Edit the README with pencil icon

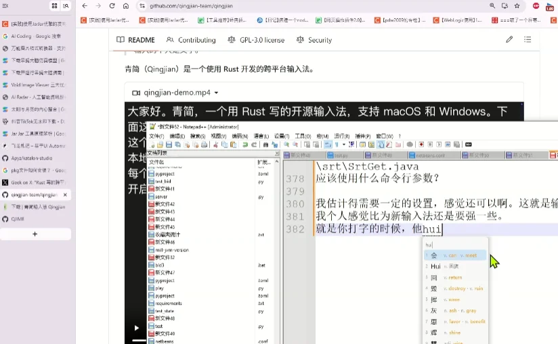pos(509,39)
